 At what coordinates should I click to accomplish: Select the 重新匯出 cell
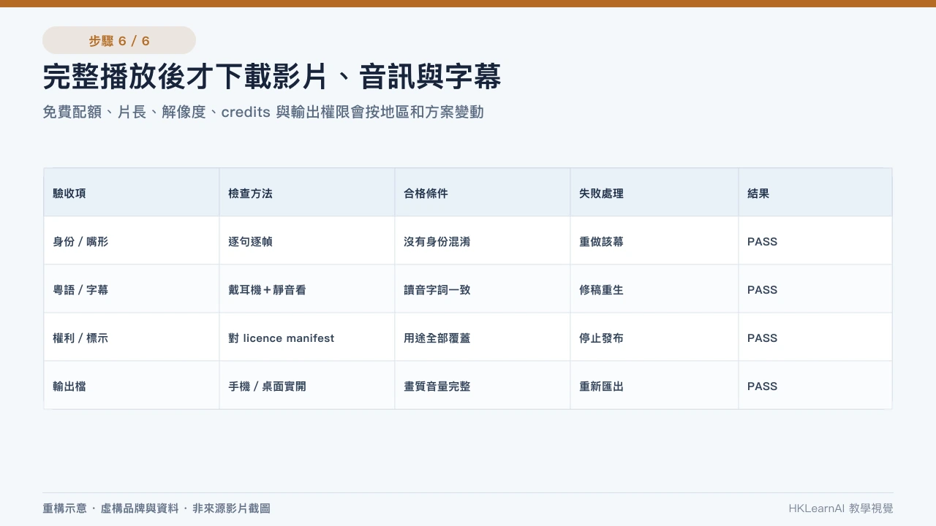tap(654, 386)
